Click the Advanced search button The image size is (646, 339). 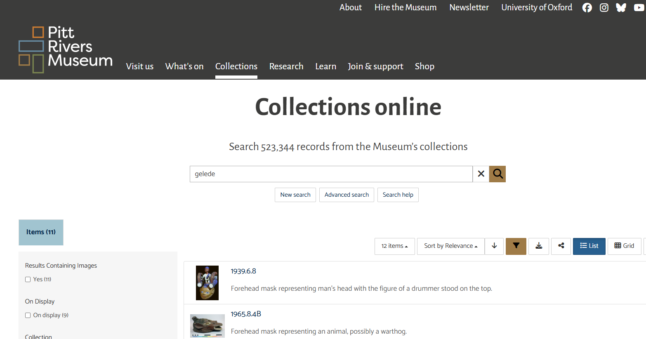347,195
